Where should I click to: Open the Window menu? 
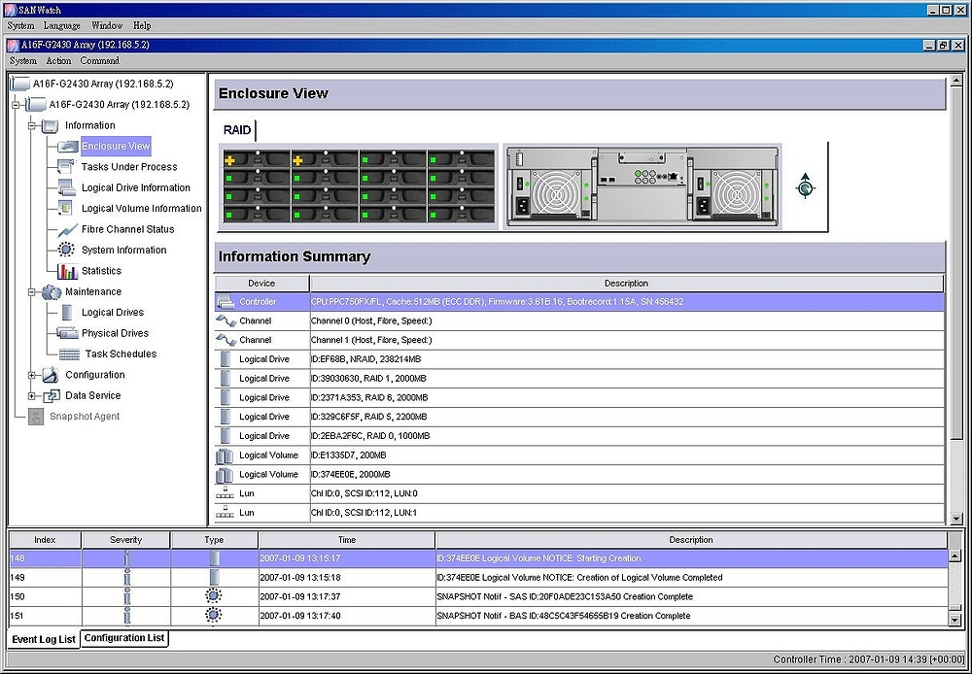pos(107,25)
